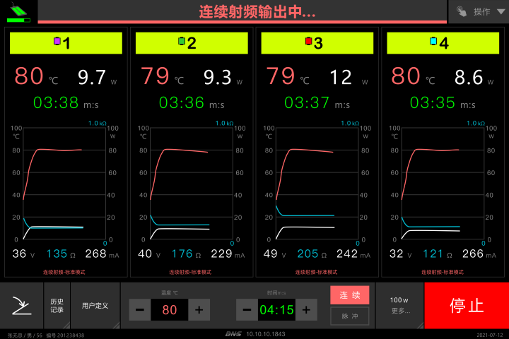The image size is (509, 339).
Task: Click channel 4 impedance value 121 Ω
Action: point(438,254)
